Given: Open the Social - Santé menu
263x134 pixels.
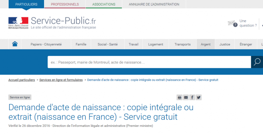Looking at the screenshot, I should [108, 44].
